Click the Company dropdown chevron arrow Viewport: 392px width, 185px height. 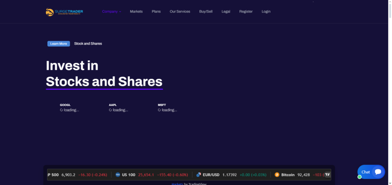coord(120,12)
